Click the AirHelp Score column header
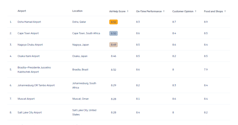 tap(117, 11)
